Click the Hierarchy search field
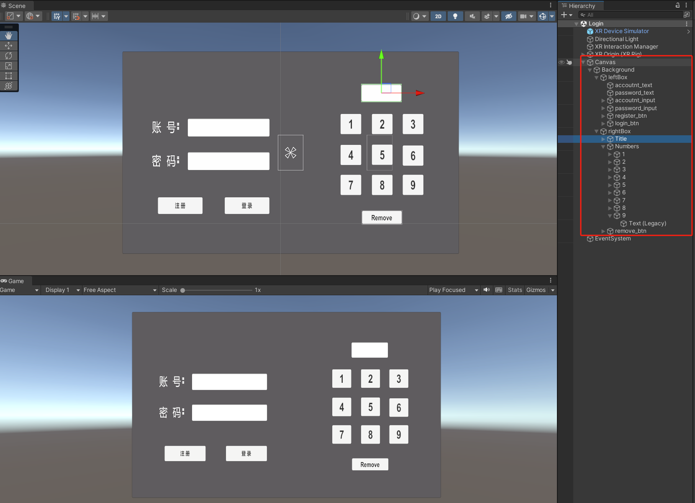 pos(628,15)
